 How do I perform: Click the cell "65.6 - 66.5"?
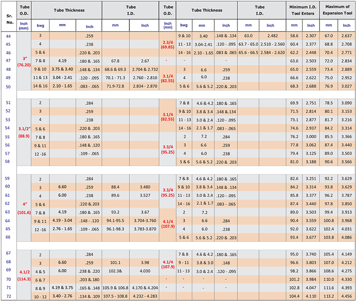[248, 53]
